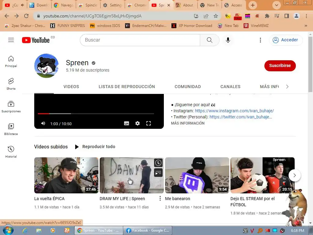This screenshot has height=235, width=313.
Task: Open YouTube settings three-dot menu
Action: pos(260,40)
